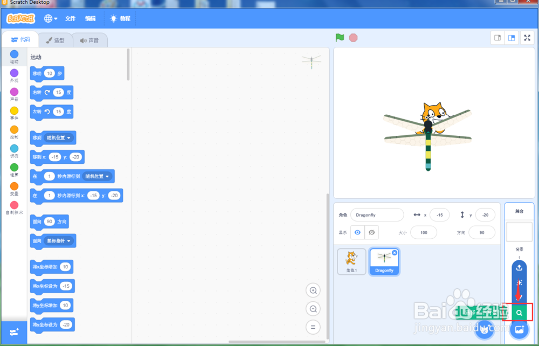539x346 pixels.
Task: Click the -20 value in 将y坐标设为 block
Action: click(66, 324)
